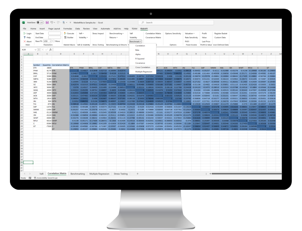Click the Undo arrow icon
Viewport: 302px width, 231px height.
(x=52, y=23)
